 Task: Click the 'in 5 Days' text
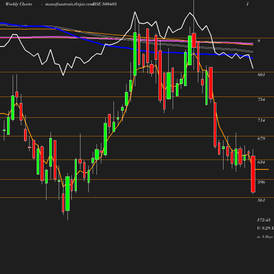265,237
